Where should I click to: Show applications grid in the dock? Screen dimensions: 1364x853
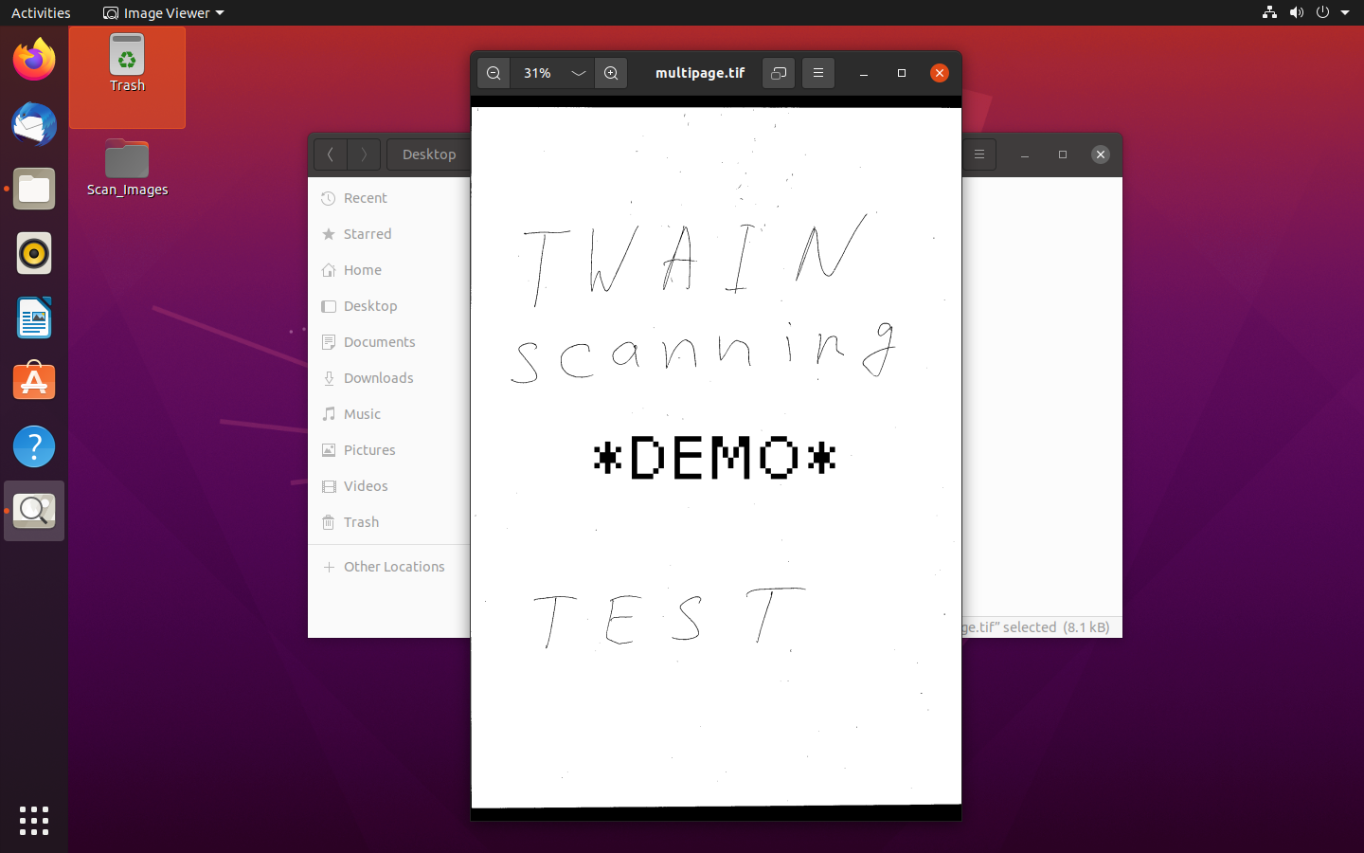[x=34, y=821]
